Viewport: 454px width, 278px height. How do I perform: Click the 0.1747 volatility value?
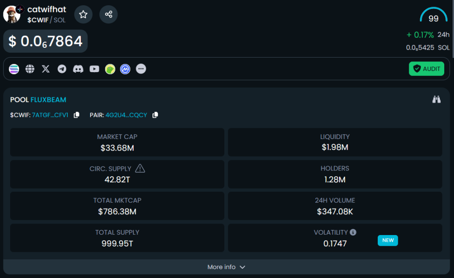[335, 243]
